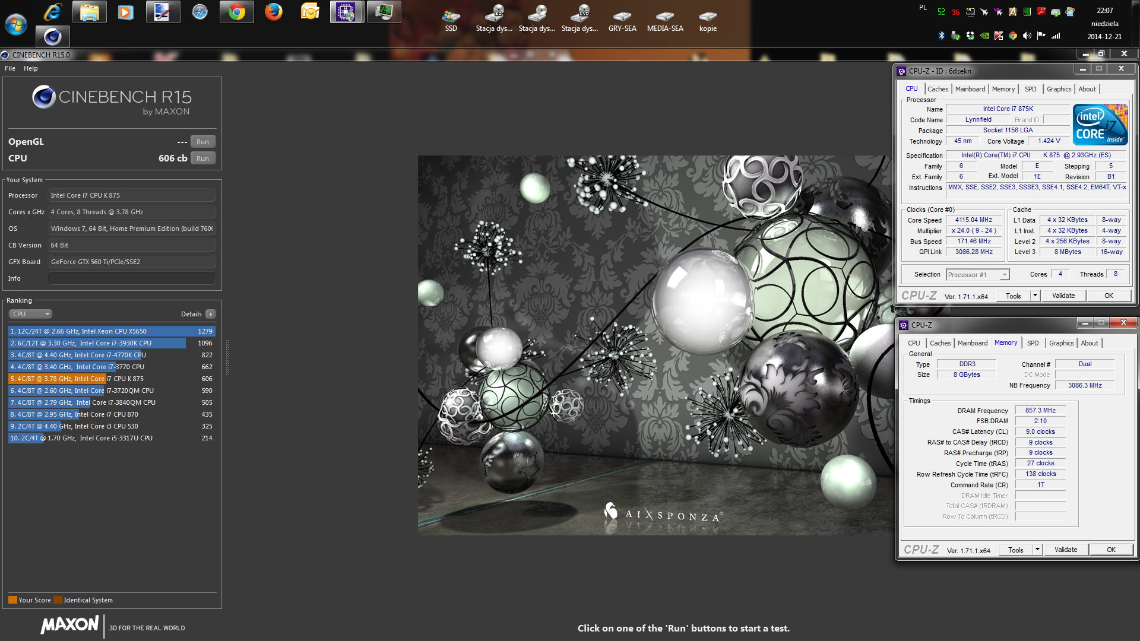
Task: Open the NVIDIA tray icon
Action: click(x=984, y=36)
